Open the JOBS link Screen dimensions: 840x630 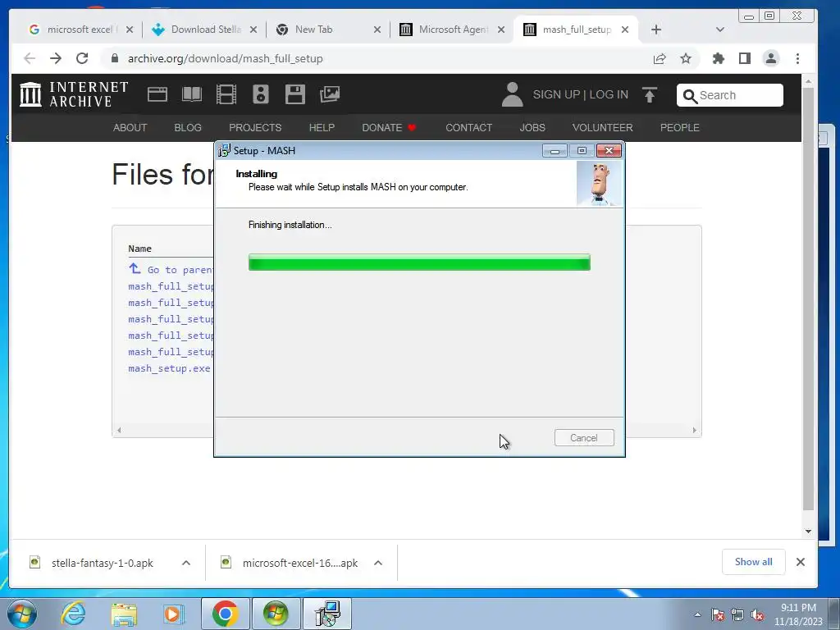pyautogui.click(x=532, y=127)
